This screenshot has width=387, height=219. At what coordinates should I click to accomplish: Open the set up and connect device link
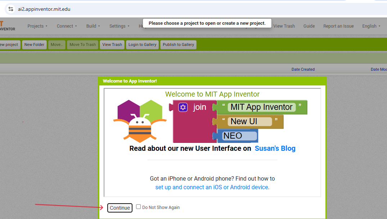pyautogui.click(x=212, y=187)
